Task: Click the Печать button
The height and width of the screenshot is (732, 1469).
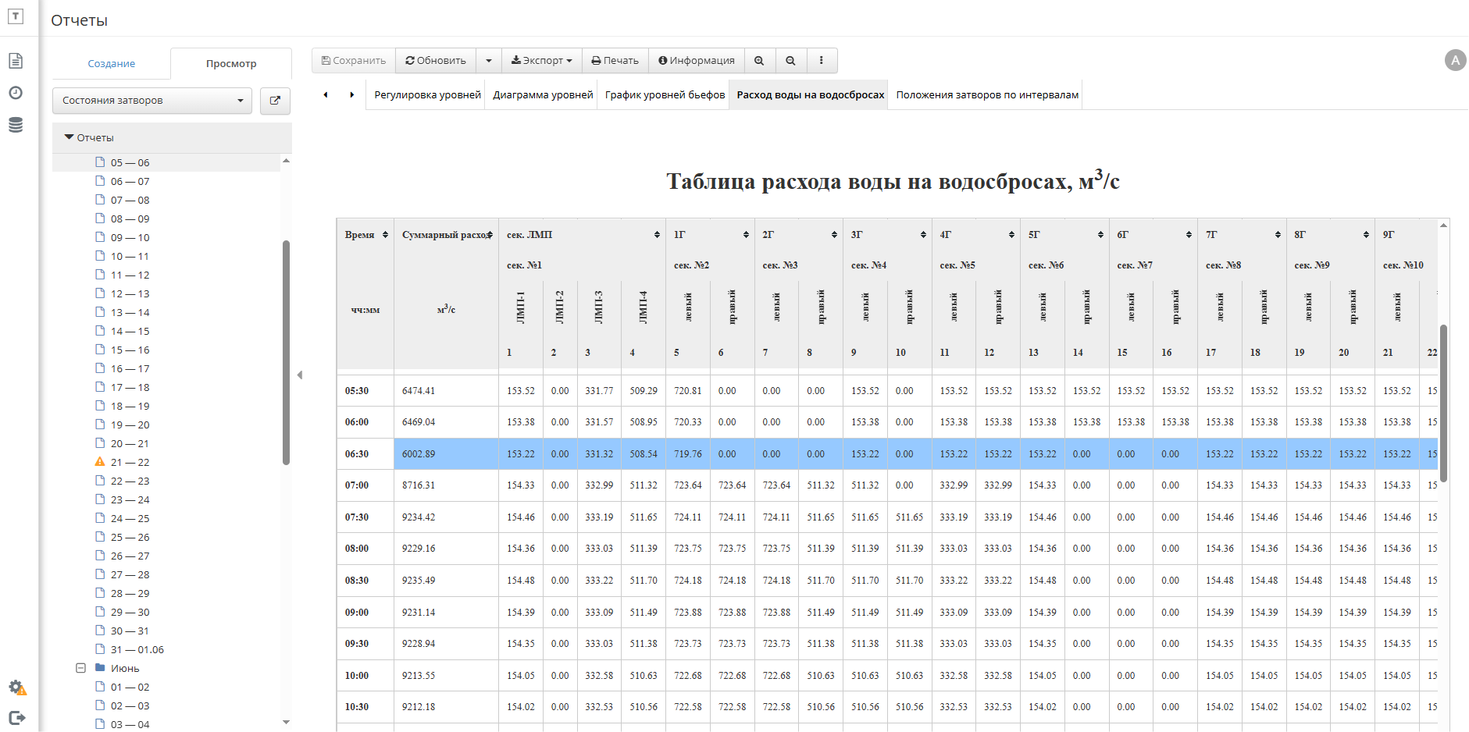Action: point(615,61)
